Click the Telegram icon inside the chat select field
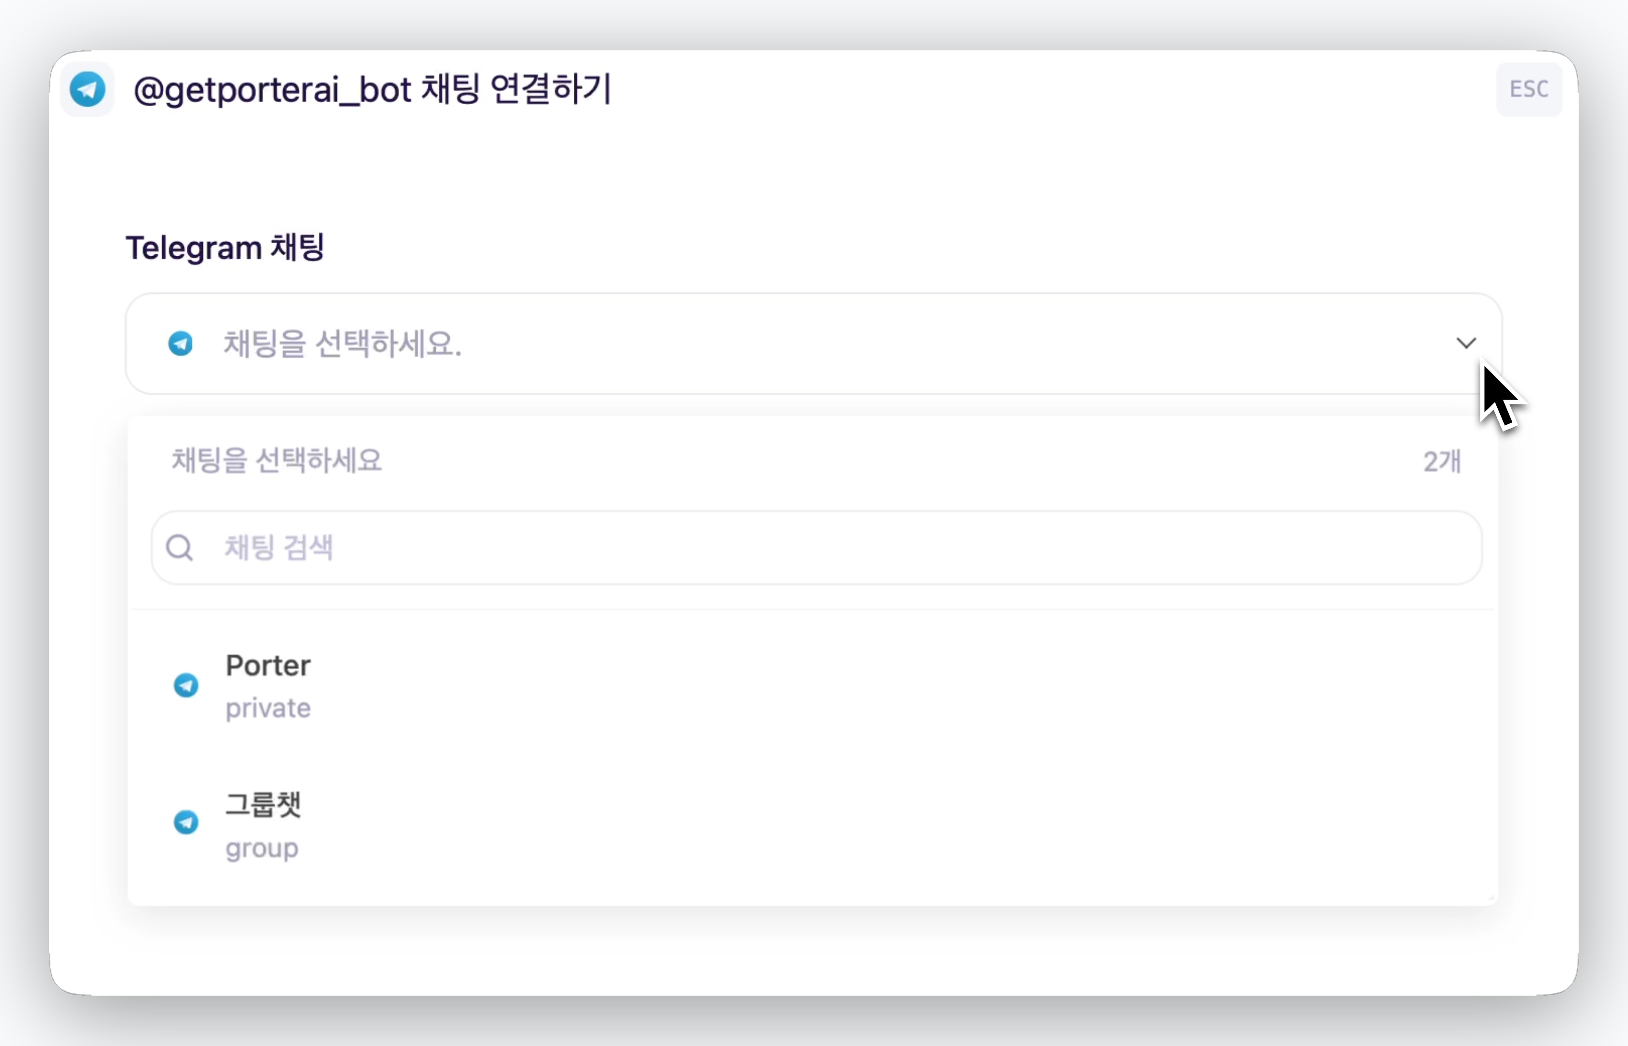The image size is (1628, 1046). 181,344
